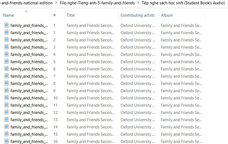Click the audio file icon for track 2
Image resolution: width=228 pixels, height=144 pixels.
[7, 40]
